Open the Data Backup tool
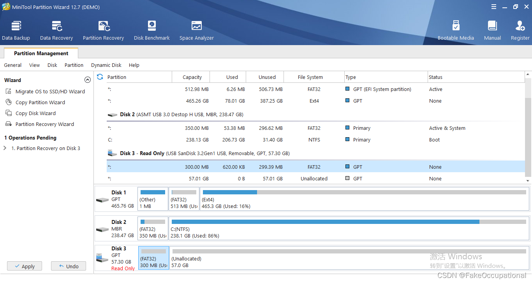532x283 pixels. pos(16,31)
